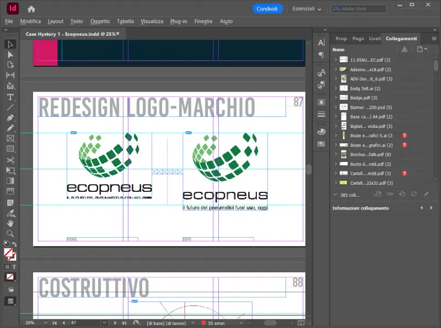
Task: Click Edit Original pencil icon
Action: click(x=426, y=194)
